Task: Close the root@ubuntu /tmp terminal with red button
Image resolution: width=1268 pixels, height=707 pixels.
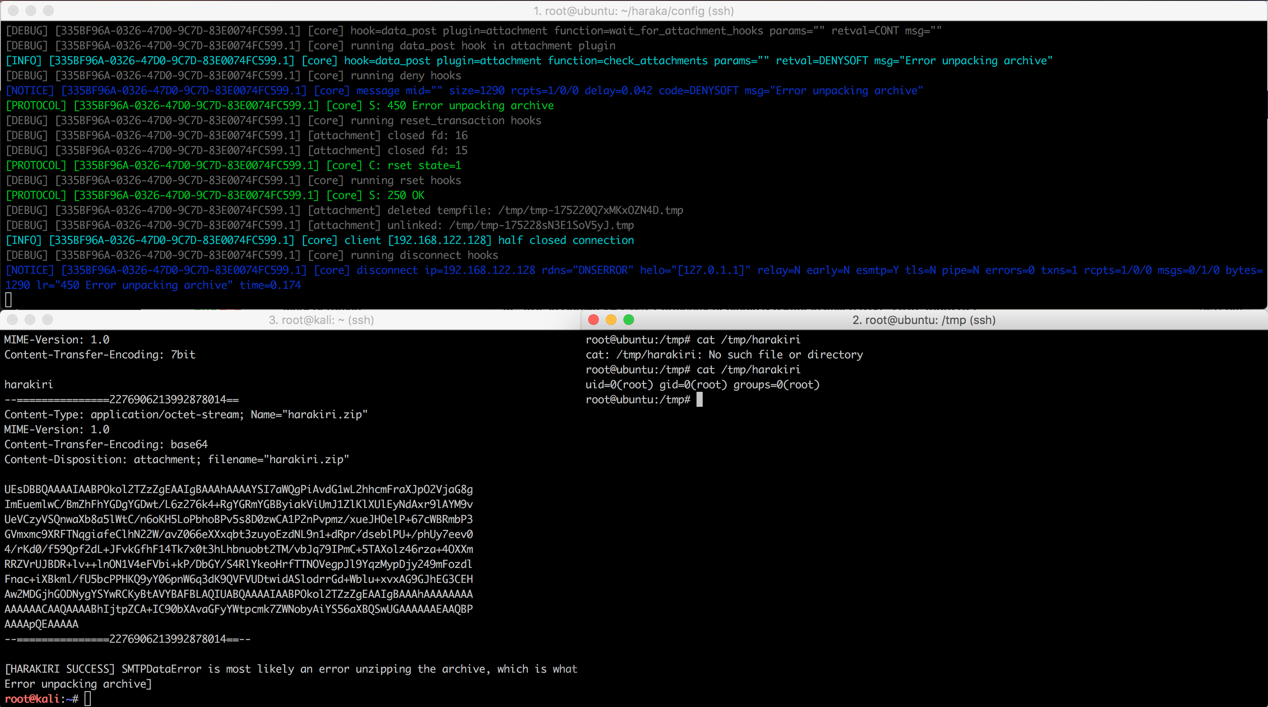Action: 593,320
